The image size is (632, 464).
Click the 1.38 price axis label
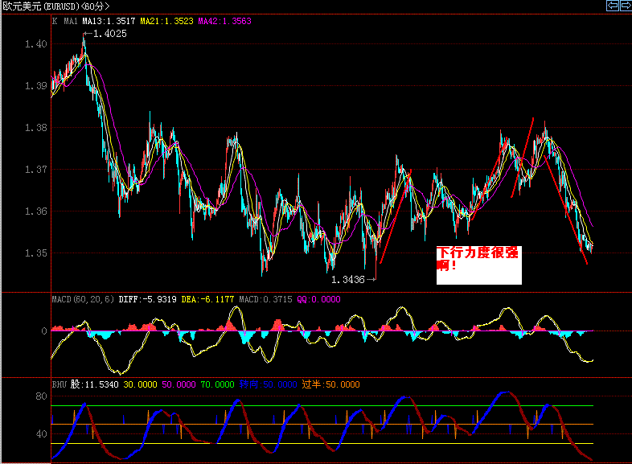tap(36, 128)
